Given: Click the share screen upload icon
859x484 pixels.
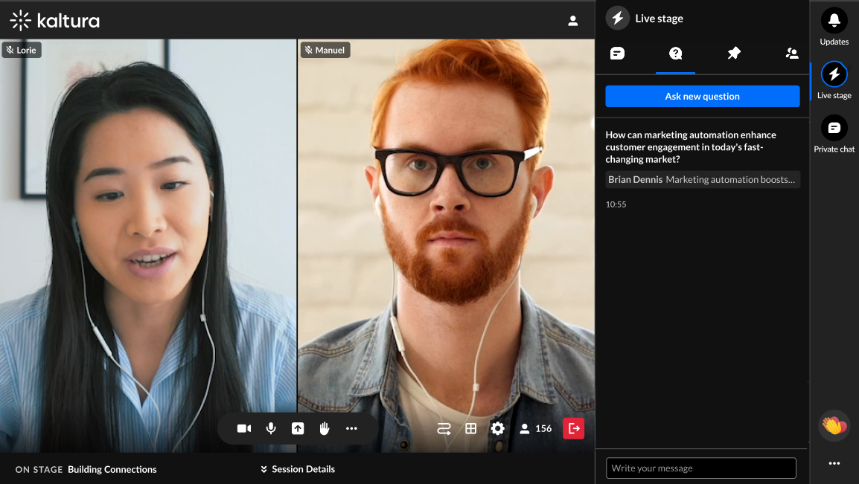Looking at the screenshot, I should [298, 428].
